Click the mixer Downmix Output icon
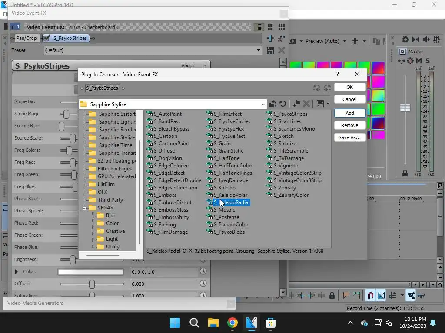The image size is (445, 333). point(416,39)
